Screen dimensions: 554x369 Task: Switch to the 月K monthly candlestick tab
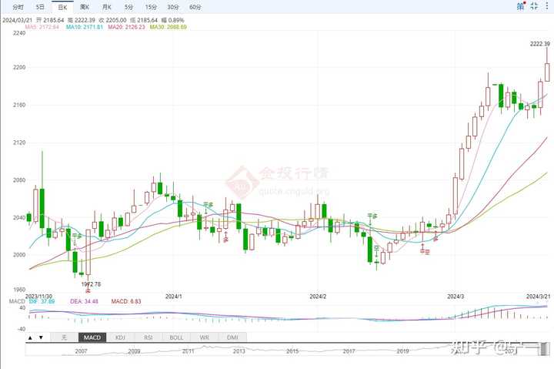[106, 7]
